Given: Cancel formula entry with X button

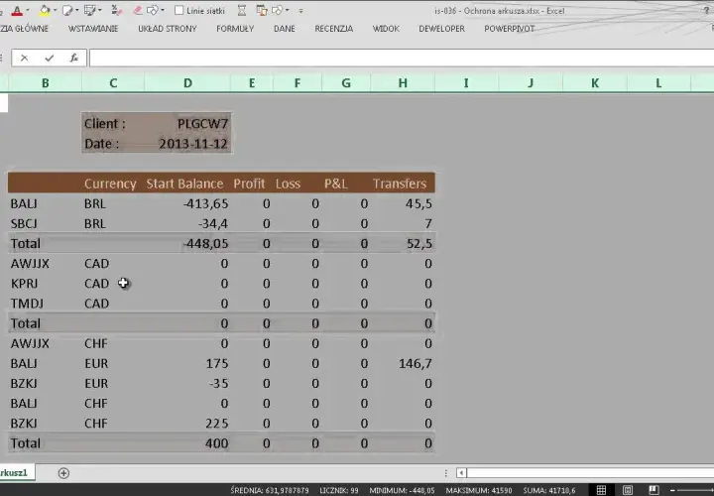Looking at the screenshot, I should [x=24, y=58].
